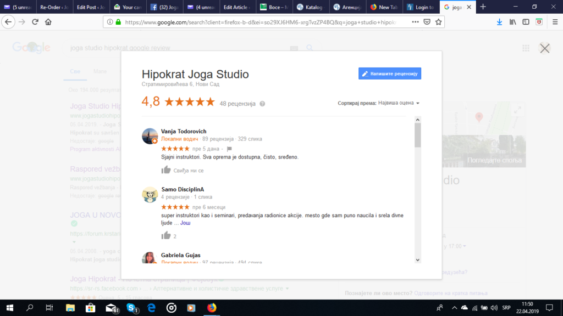Click the 'Напишите рецензију' button
The width and height of the screenshot is (563, 316).
click(x=390, y=74)
